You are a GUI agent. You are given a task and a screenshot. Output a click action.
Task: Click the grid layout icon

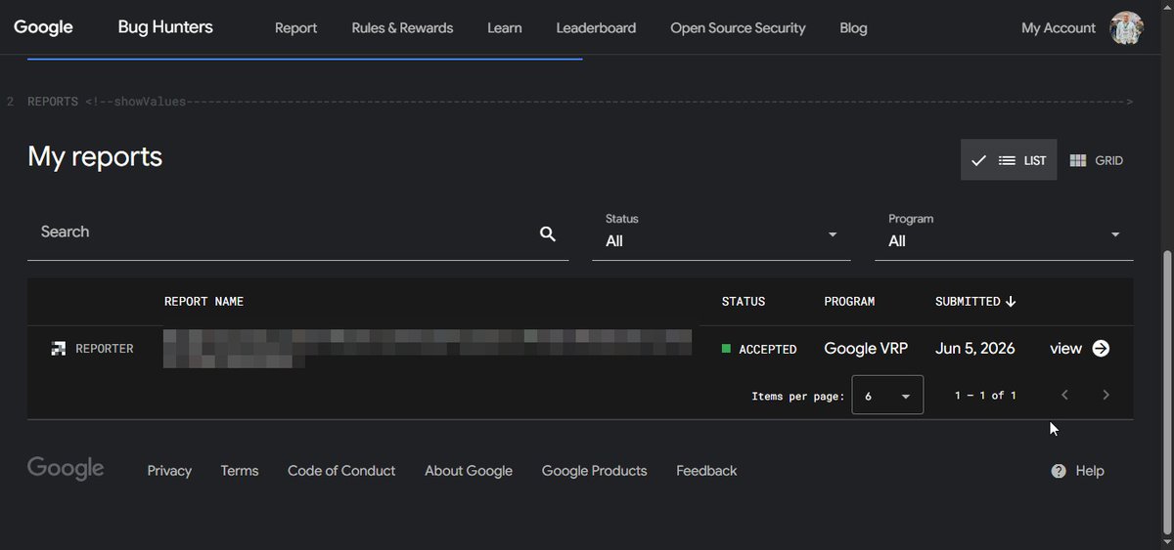tap(1078, 160)
